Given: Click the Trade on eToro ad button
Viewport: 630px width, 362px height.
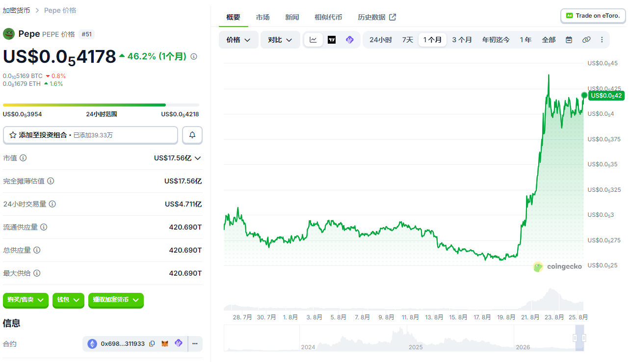Looking at the screenshot, I should (593, 16).
